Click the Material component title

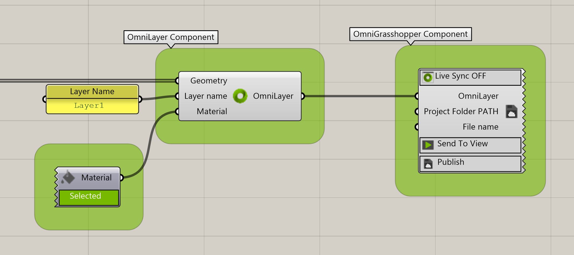point(96,178)
